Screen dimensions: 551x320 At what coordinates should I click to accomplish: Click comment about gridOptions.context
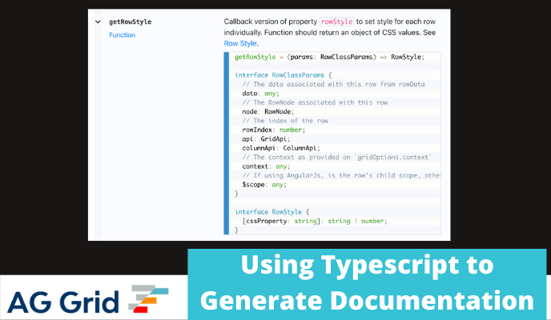[336, 157]
